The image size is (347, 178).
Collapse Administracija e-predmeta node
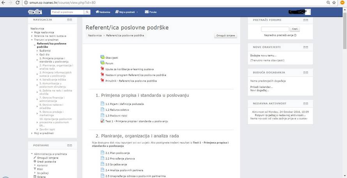coord(32,154)
